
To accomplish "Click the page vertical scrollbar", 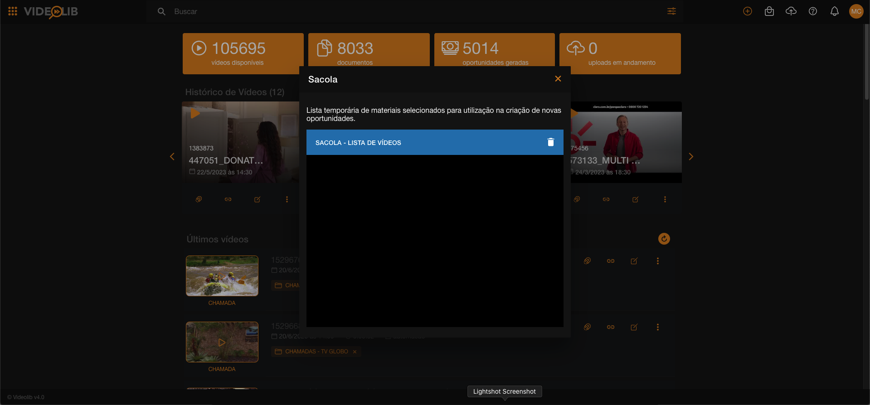I will 866,62.
